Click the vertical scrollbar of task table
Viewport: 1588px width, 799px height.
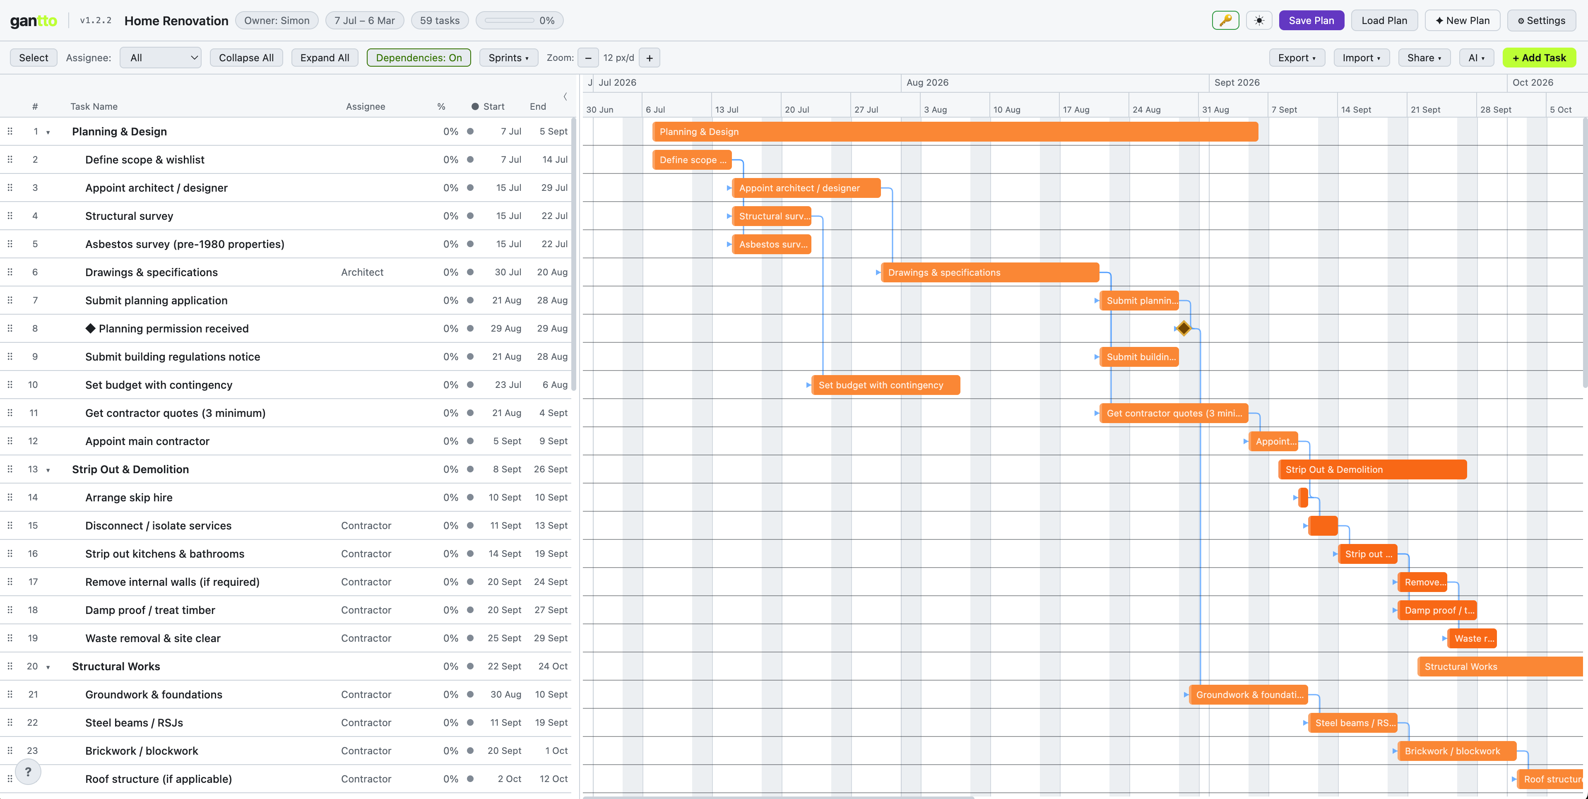(x=574, y=255)
